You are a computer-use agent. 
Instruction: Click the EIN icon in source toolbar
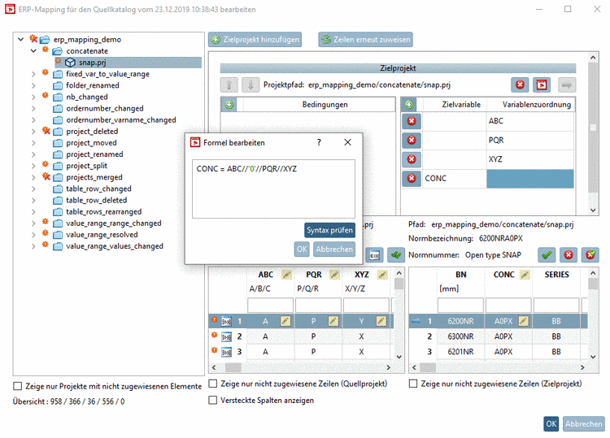coord(374,255)
